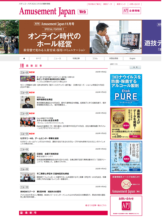Select the ニュース navigation tab
The width and height of the screenshot is (164, 218).
pos(57,59)
